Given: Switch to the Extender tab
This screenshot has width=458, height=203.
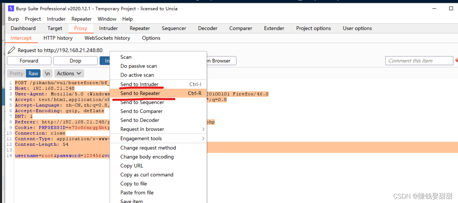Looking at the screenshot, I should click(274, 28).
